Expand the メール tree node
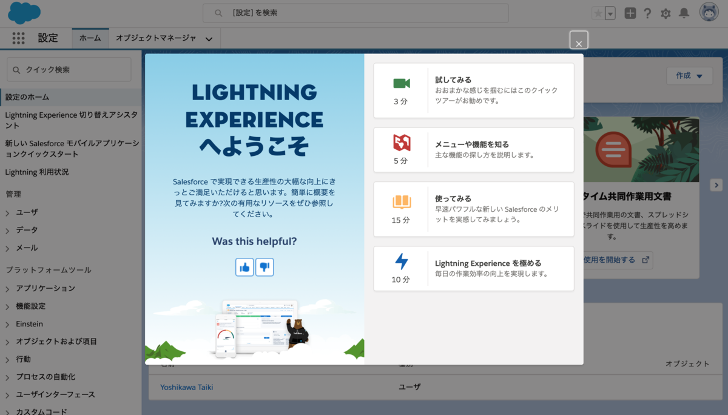728x415 pixels. pyautogui.click(x=7, y=248)
